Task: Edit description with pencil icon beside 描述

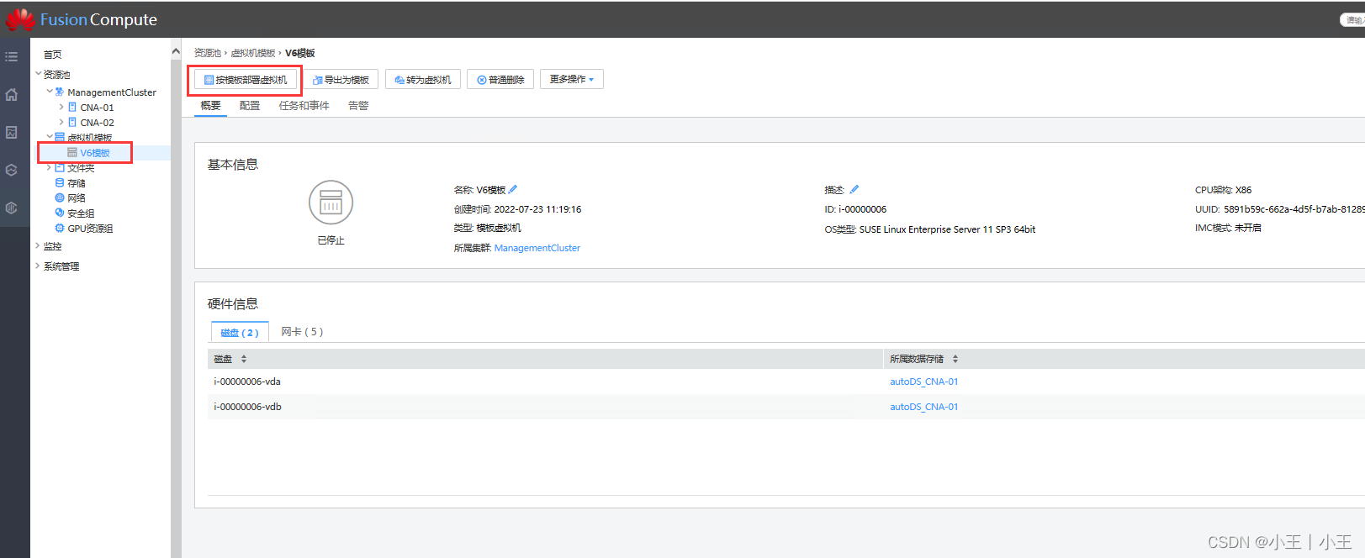Action: (x=854, y=189)
